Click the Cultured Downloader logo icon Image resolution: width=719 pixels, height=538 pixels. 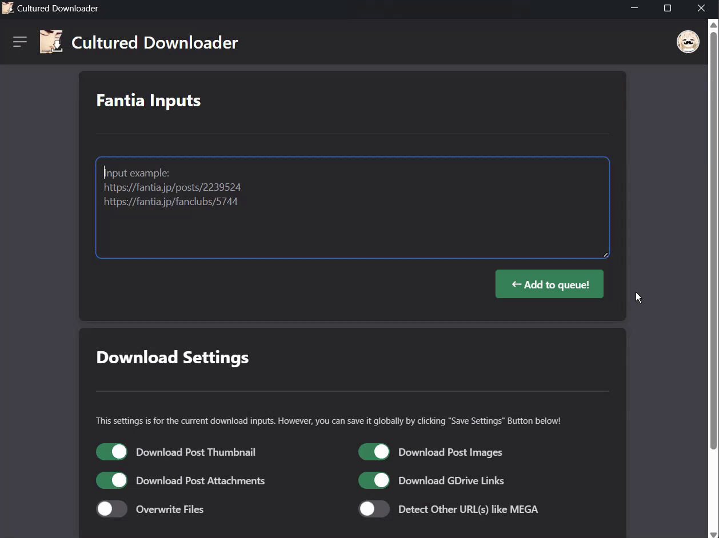[51, 42]
